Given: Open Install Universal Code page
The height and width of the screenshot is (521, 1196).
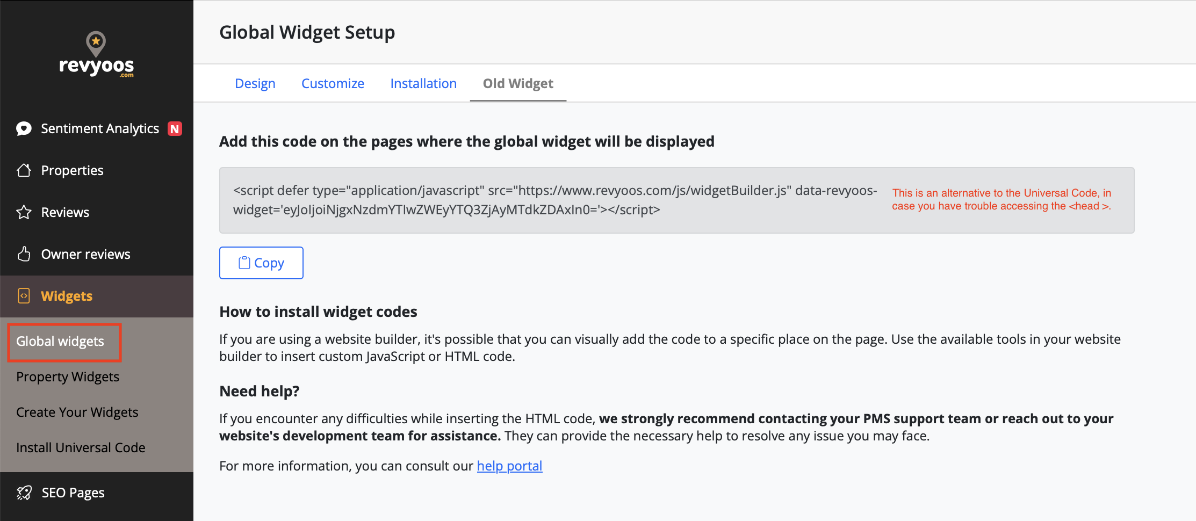Looking at the screenshot, I should pos(81,448).
